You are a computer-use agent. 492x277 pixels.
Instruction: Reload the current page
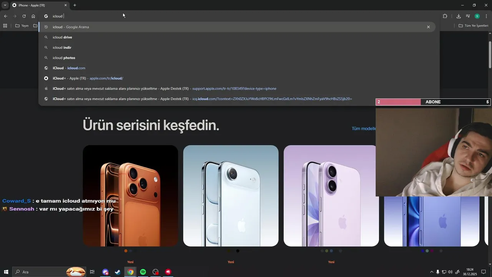tap(24, 16)
